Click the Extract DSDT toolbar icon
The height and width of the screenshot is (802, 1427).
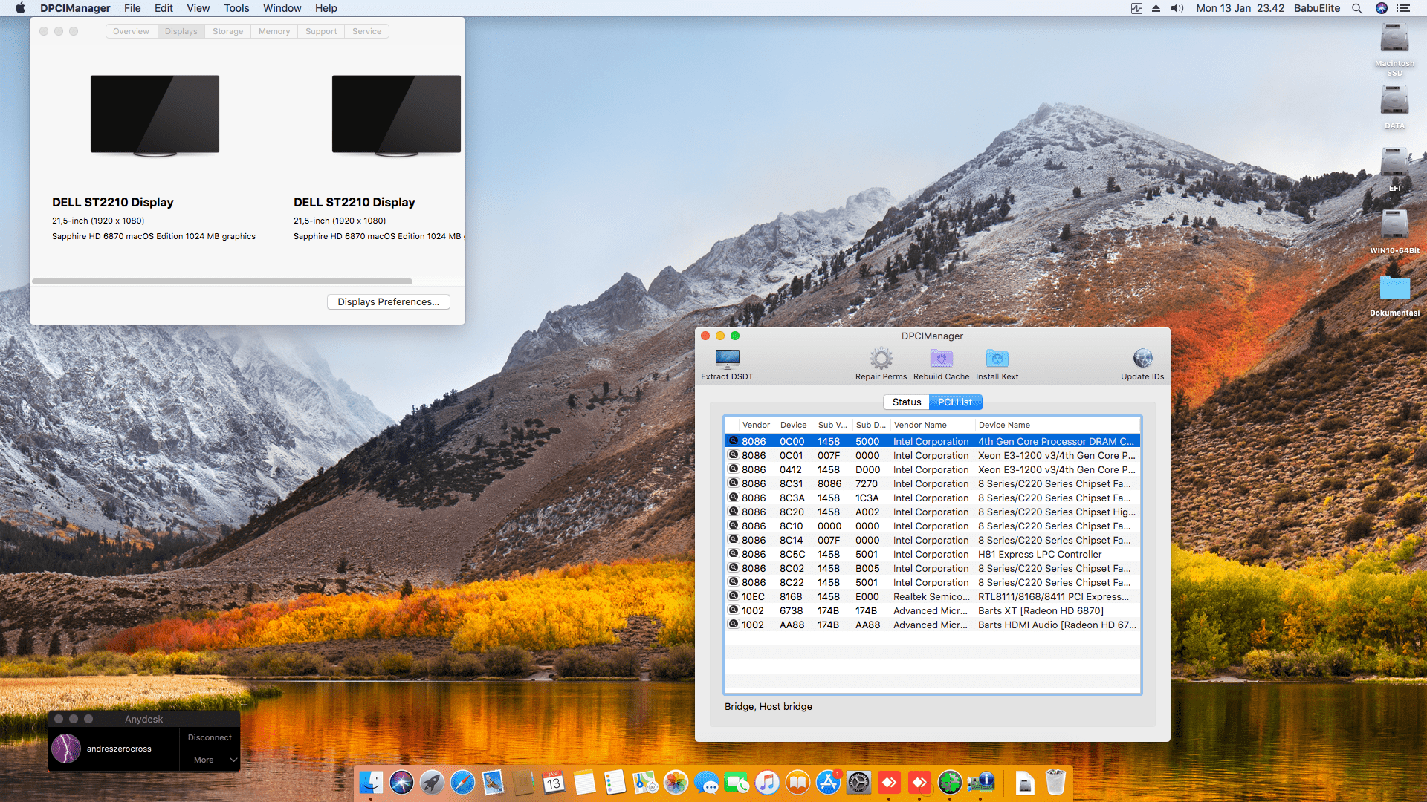(727, 359)
